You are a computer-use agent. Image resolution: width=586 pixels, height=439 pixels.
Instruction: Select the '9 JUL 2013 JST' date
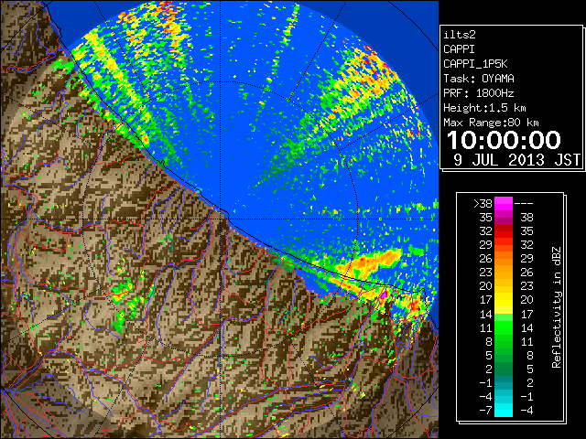coord(516,160)
